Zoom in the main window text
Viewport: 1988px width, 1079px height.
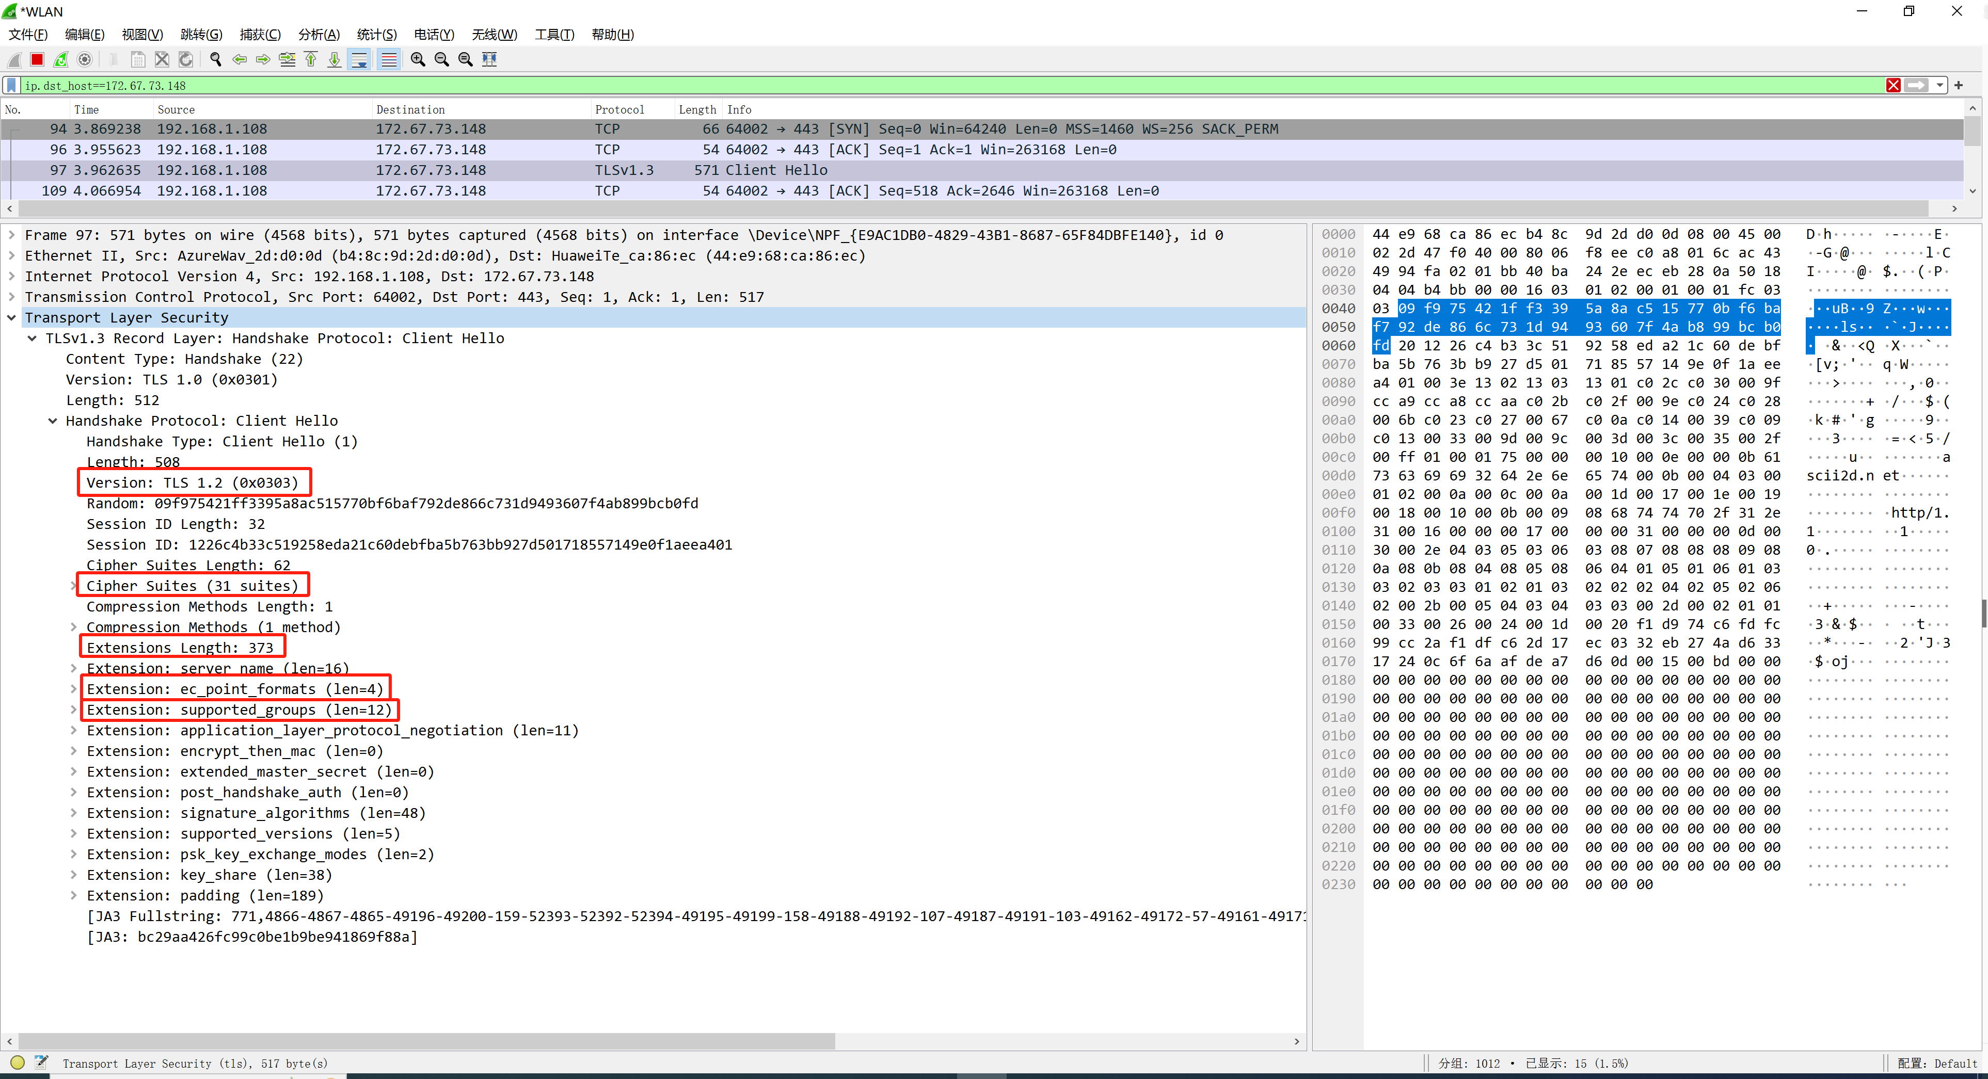[418, 59]
